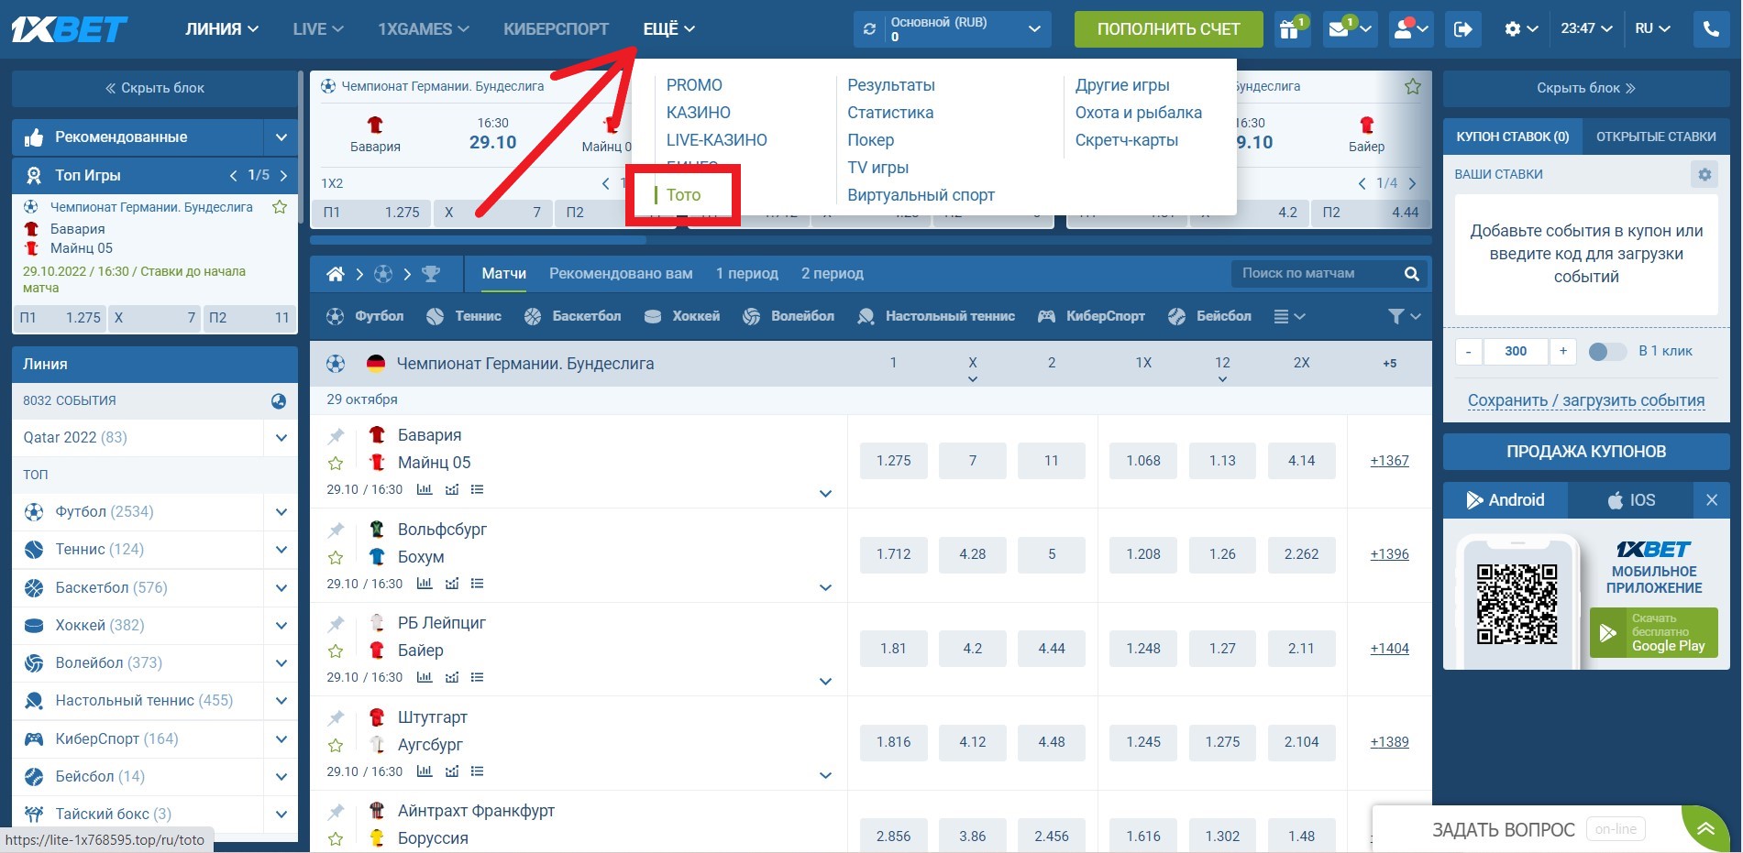Collapse the Рекомендованные section
Image resolution: width=1743 pixels, height=853 pixels.
(281, 137)
